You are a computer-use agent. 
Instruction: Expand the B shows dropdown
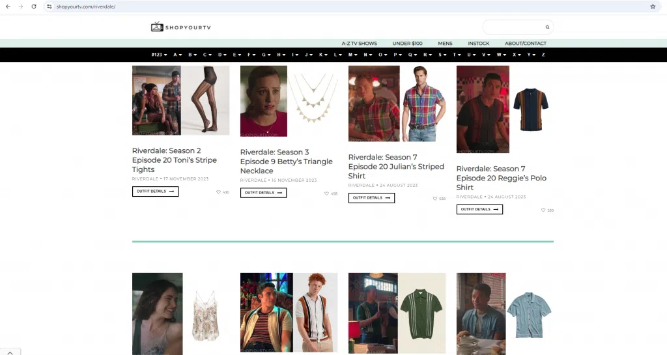coord(192,55)
